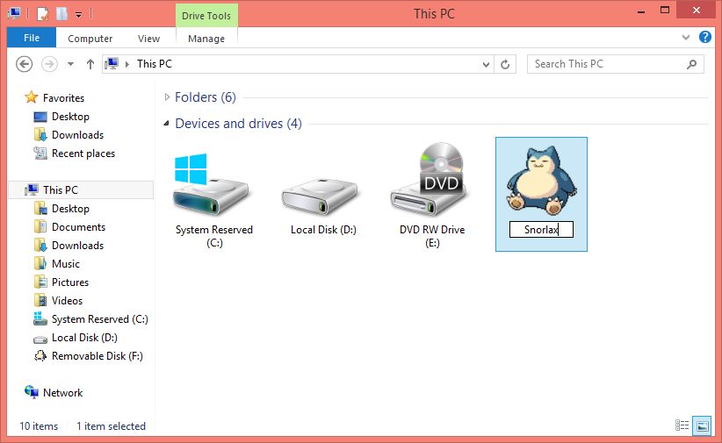Expand the Folders (6) group

168,97
